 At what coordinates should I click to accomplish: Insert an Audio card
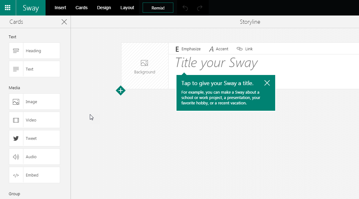[16, 157]
